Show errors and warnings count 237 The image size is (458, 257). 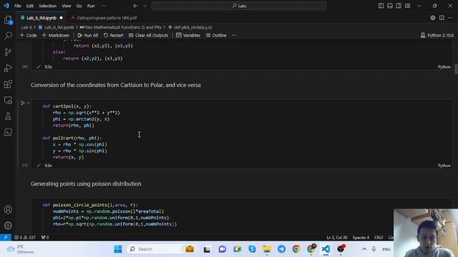click(x=25, y=237)
